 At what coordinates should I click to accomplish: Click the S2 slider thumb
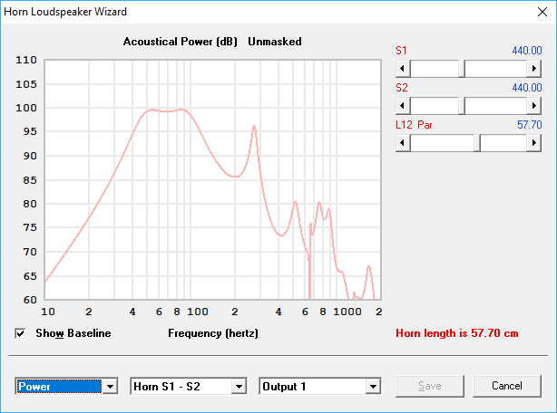tap(462, 106)
